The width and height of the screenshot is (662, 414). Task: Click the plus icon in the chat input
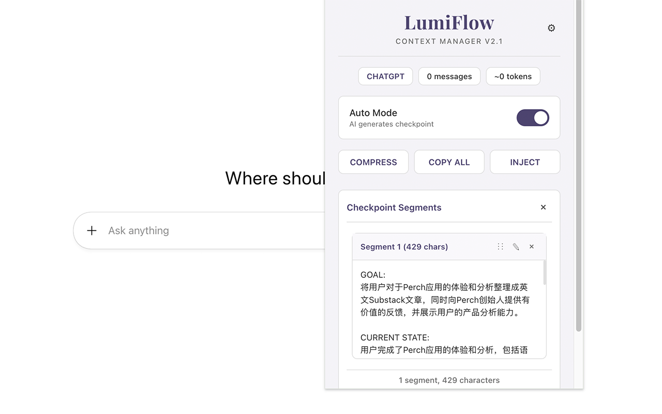pos(92,230)
